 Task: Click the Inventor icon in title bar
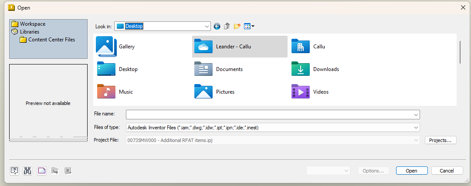[11, 7]
